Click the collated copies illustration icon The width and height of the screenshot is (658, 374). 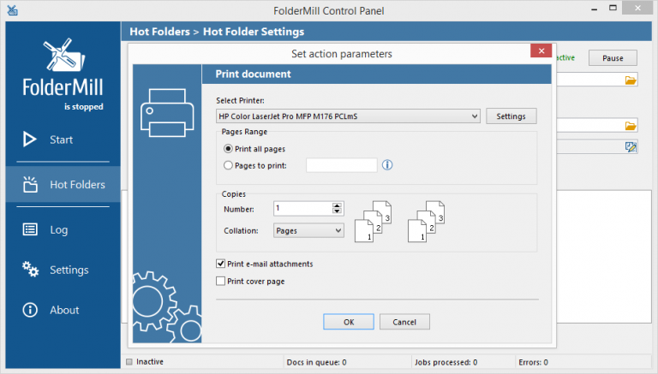pyautogui.click(x=377, y=221)
